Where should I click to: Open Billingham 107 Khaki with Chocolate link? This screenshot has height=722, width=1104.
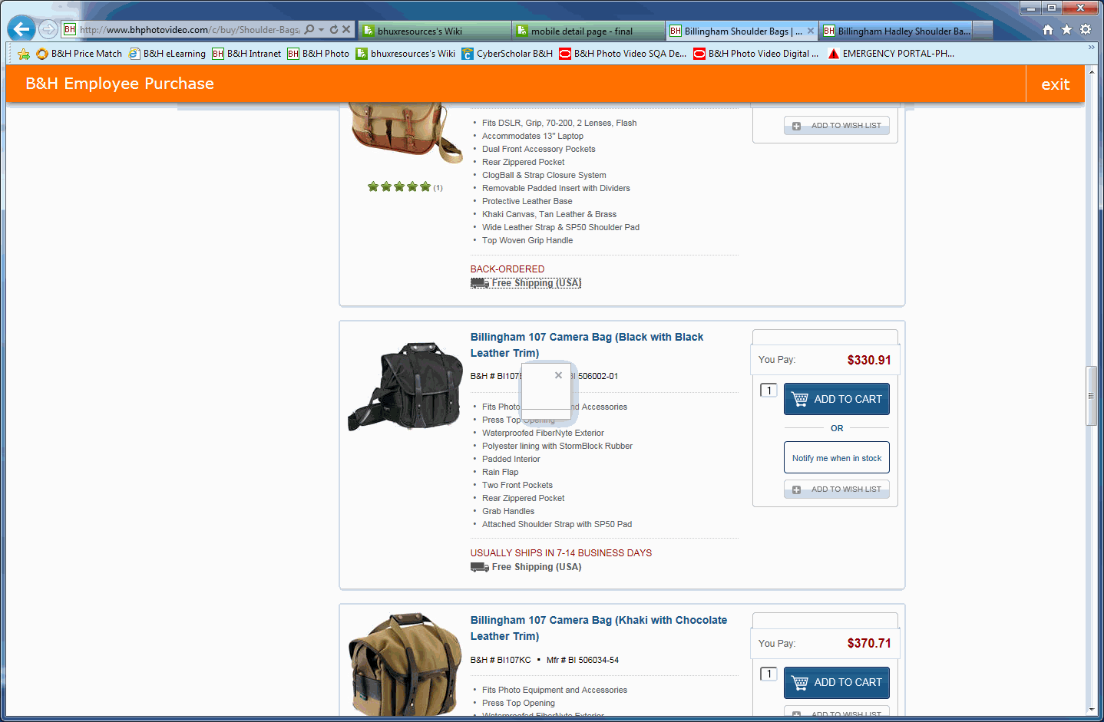point(599,628)
